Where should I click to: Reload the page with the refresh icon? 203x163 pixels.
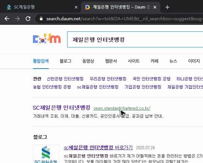(28, 19)
